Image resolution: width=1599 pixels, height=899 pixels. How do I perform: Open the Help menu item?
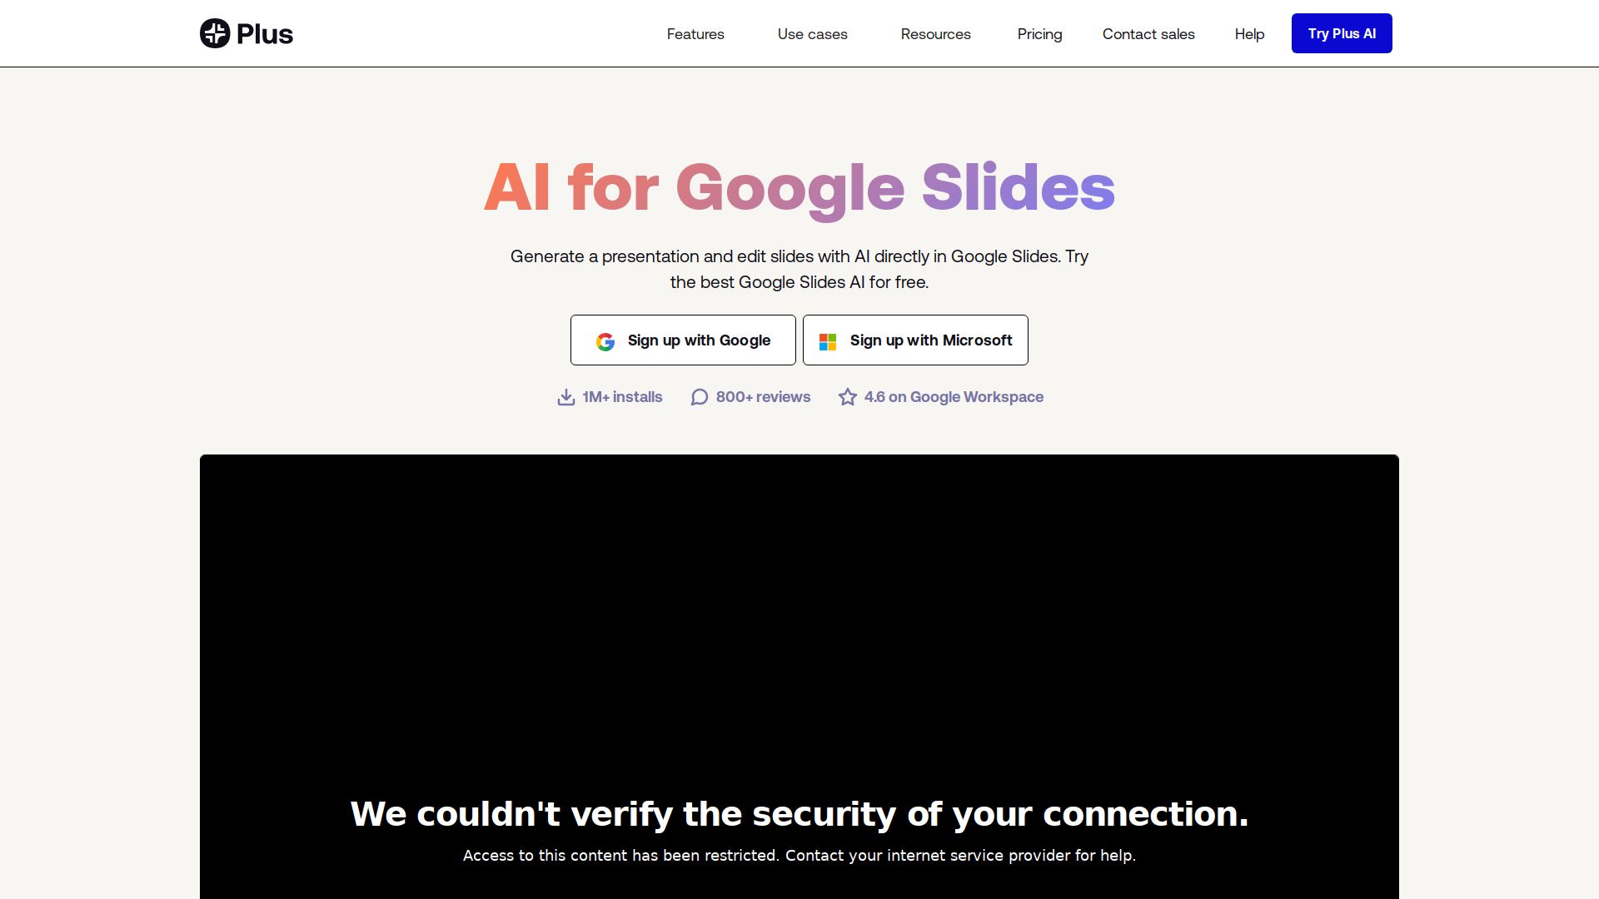(x=1248, y=34)
